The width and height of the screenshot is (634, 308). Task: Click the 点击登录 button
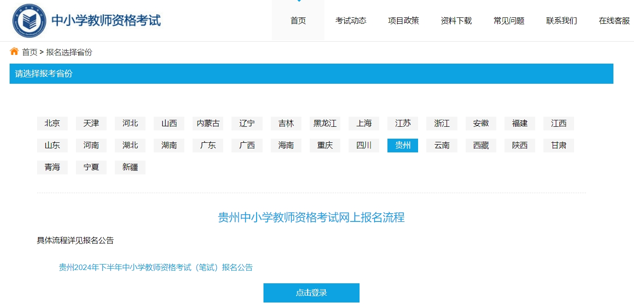click(x=312, y=293)
